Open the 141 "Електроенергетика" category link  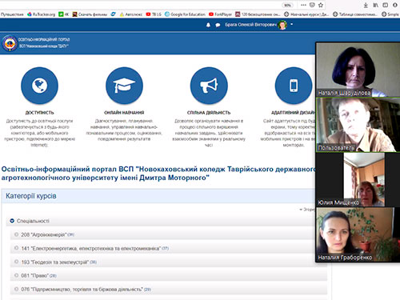tap(91, 248)
